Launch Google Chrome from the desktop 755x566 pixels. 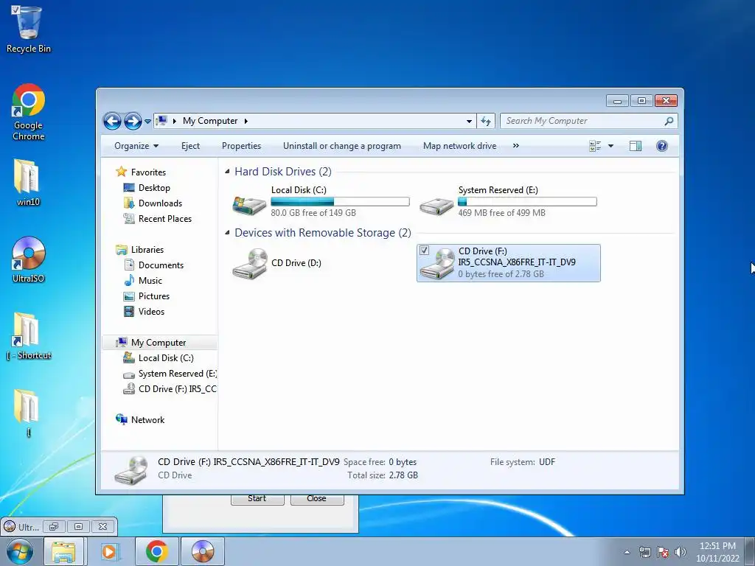(28, 112)
